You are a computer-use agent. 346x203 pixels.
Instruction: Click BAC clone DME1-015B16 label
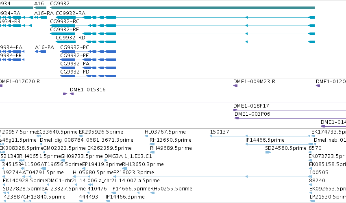click(87, 89)
